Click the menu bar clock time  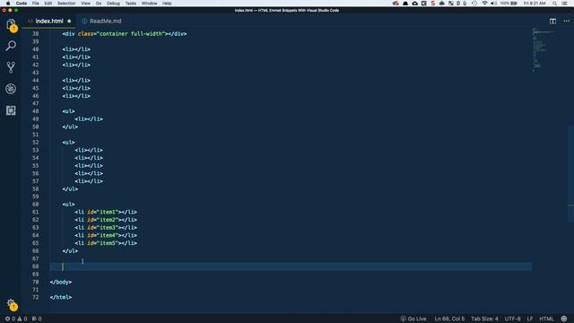[535, 4]
